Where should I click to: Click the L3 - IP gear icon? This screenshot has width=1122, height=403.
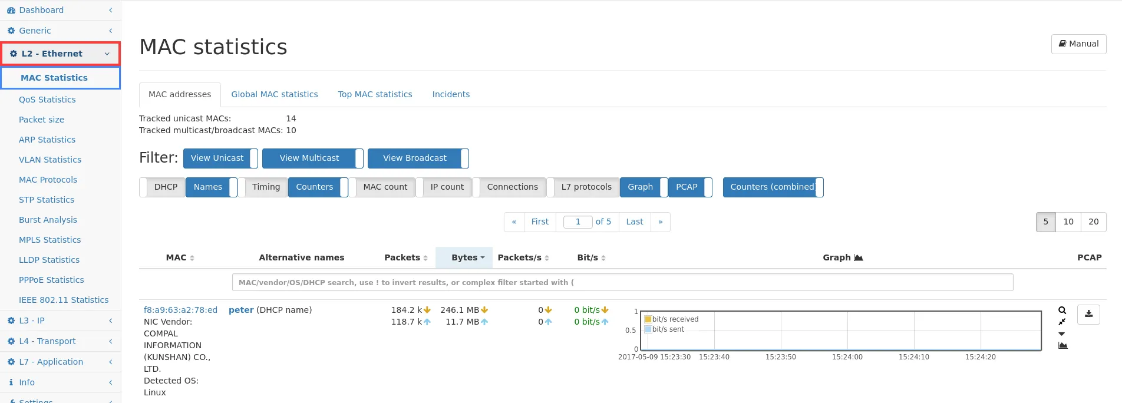[x=11, y=321]
